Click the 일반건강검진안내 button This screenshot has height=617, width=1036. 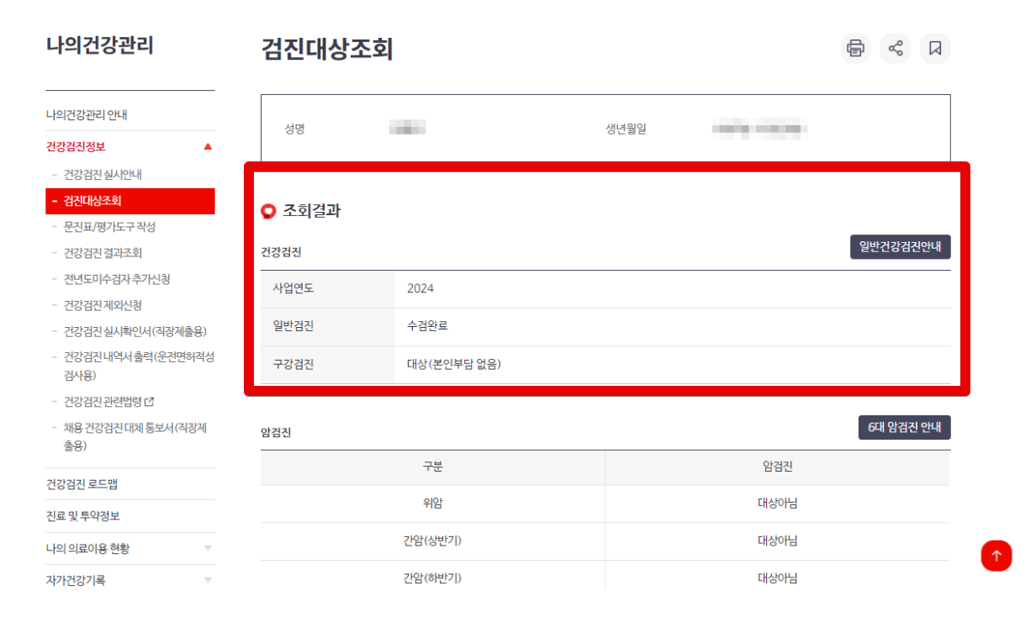coord(900,246)
